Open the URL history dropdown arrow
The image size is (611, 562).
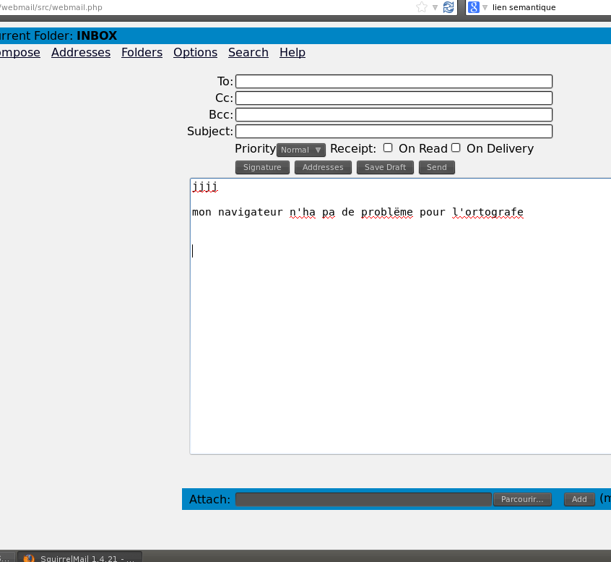click(435, 7)
